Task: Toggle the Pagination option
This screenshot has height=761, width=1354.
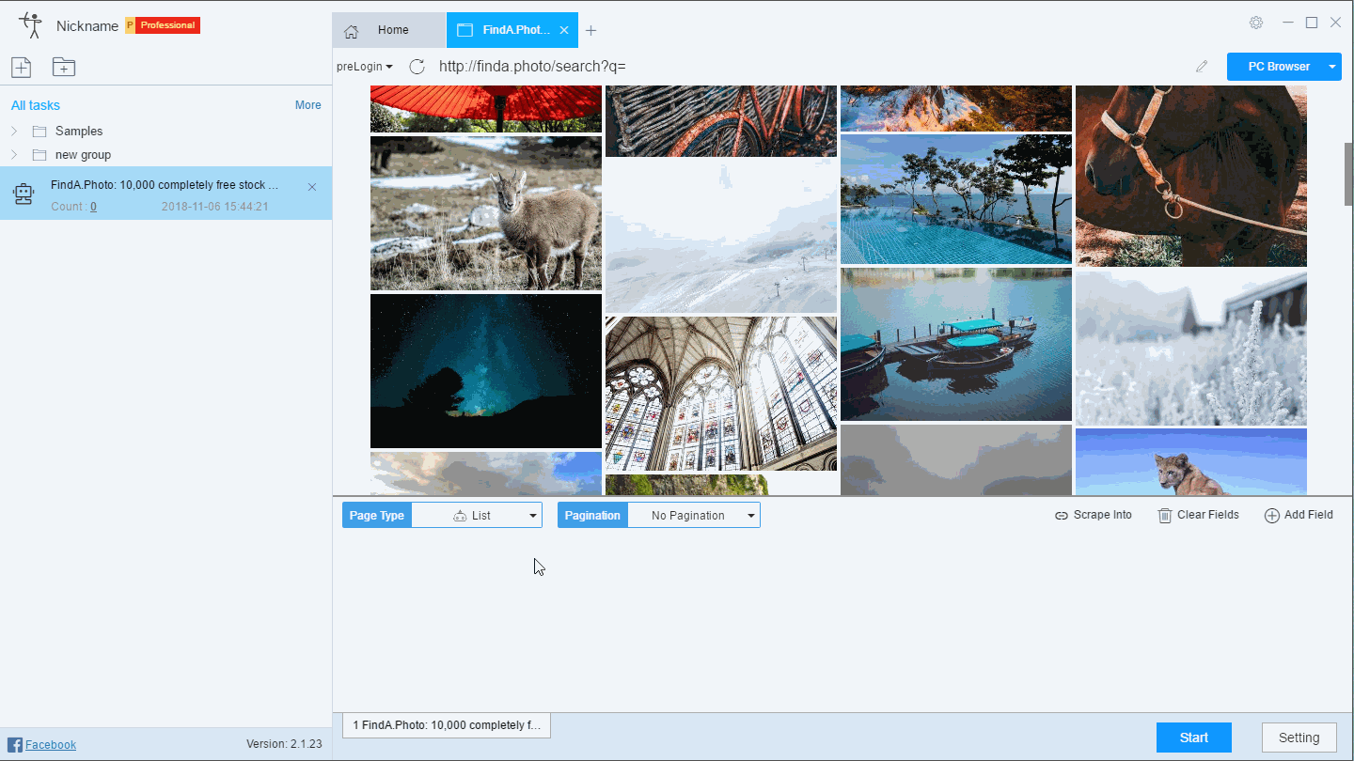Action: [x=592, y=515]
